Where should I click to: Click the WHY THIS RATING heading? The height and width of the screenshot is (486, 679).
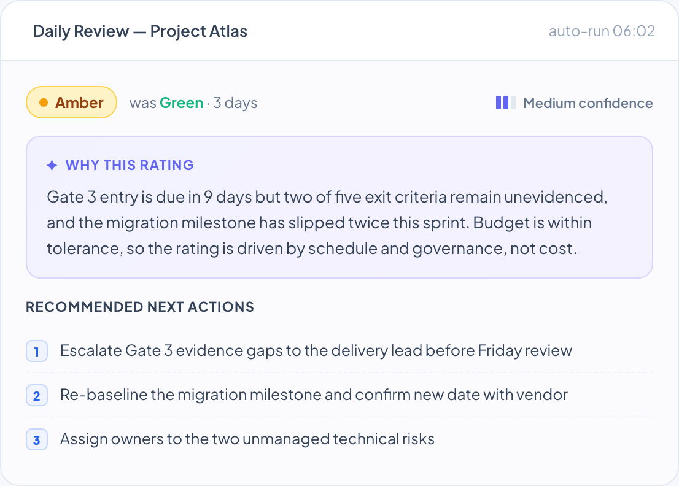[x=130, y=165]
